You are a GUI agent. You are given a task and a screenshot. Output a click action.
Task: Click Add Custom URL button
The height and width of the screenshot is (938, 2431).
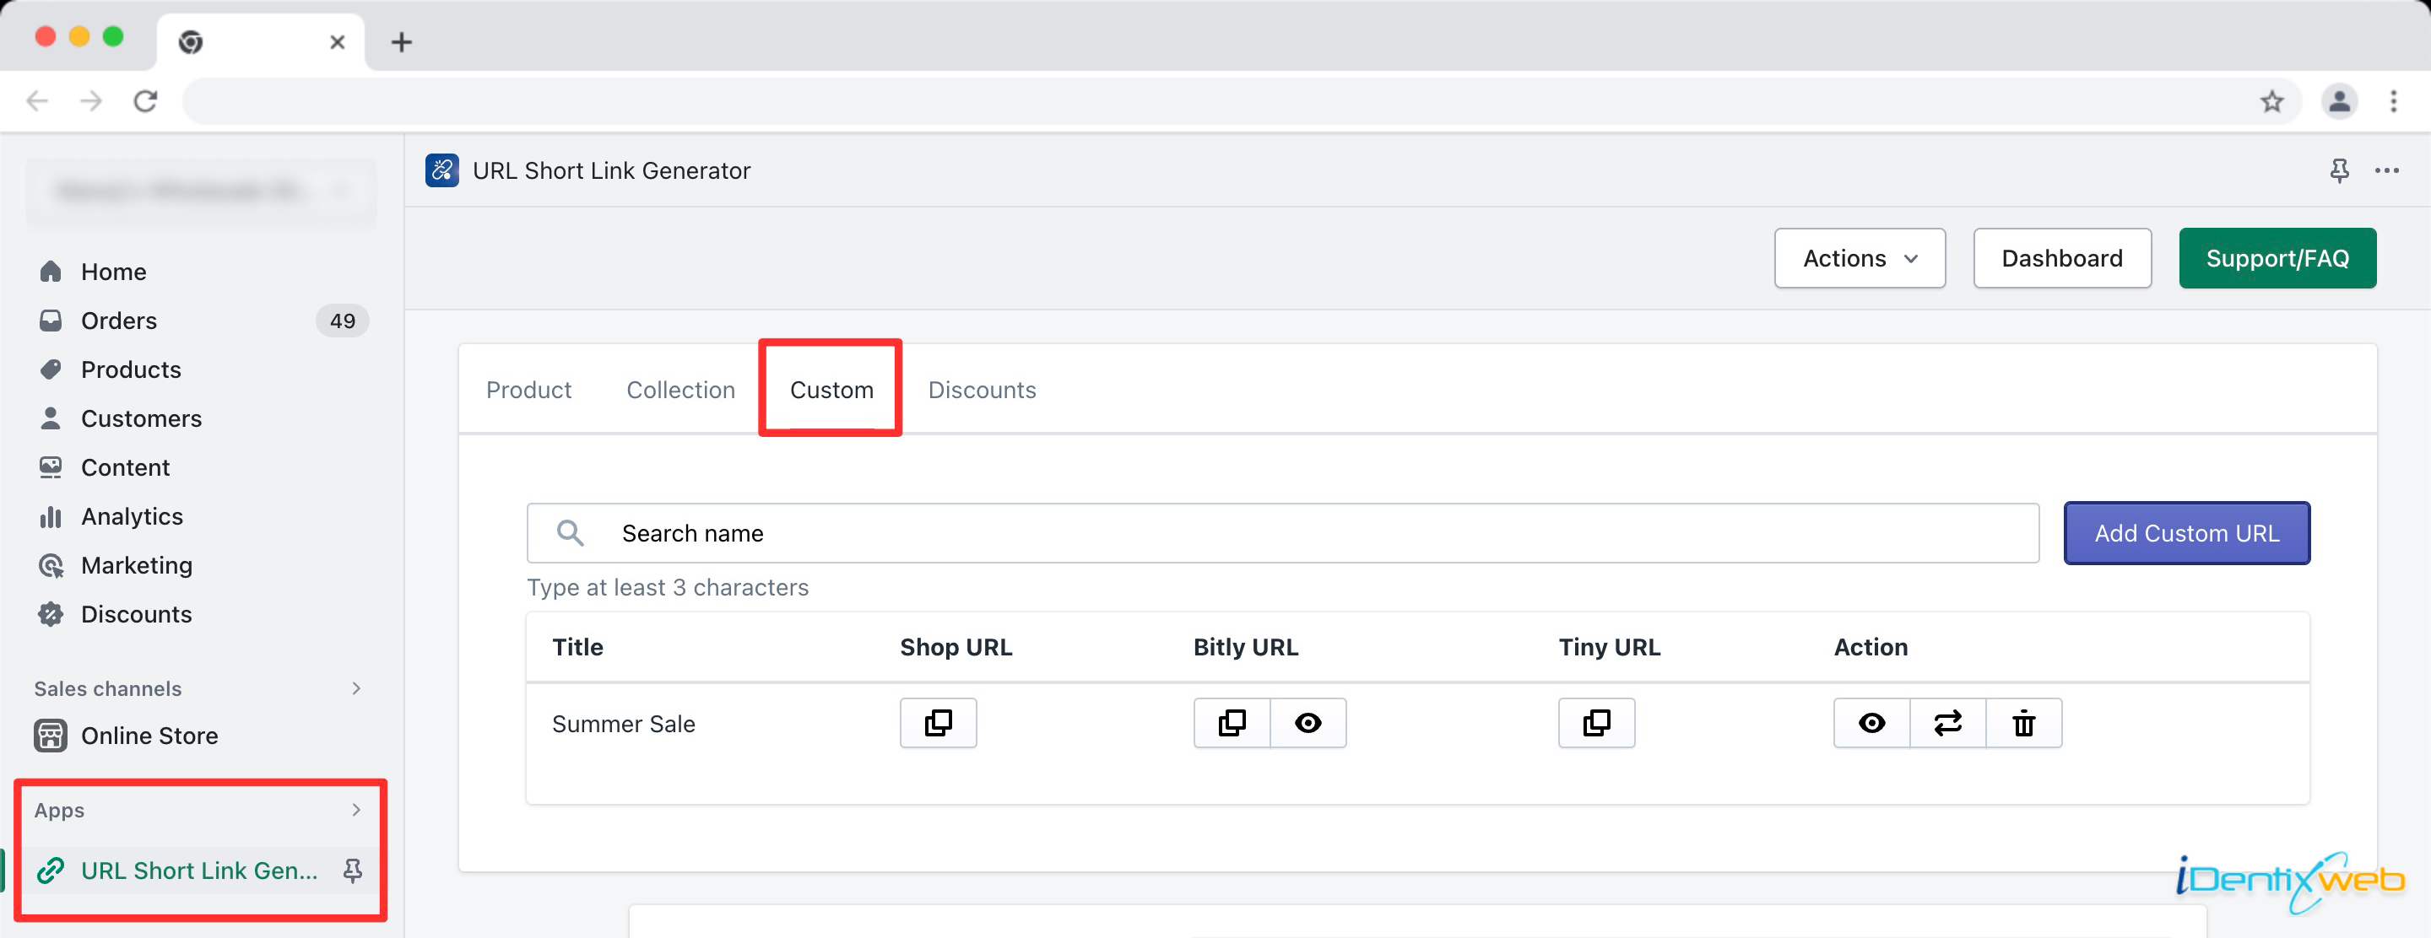pyautogui.click(x=2186, y=534)
